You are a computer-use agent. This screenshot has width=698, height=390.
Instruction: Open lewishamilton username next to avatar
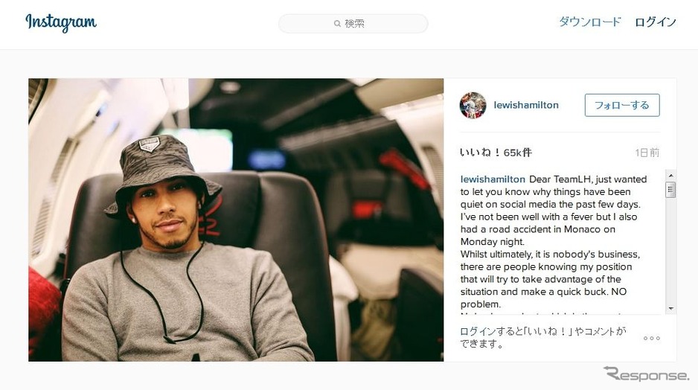pos(526,105)
